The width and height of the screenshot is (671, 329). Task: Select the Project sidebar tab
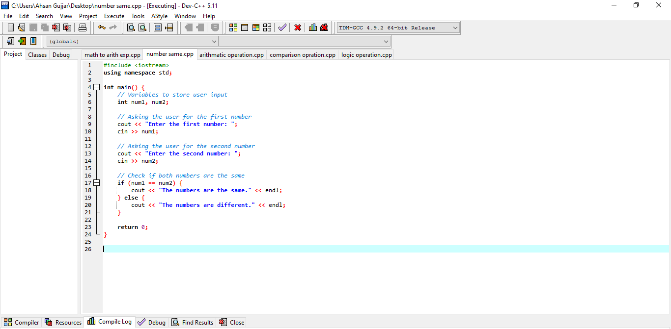[13, 54]
